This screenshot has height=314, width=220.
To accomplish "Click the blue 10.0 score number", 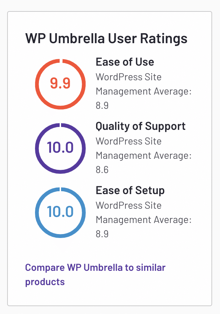I will tap(60, 212).
